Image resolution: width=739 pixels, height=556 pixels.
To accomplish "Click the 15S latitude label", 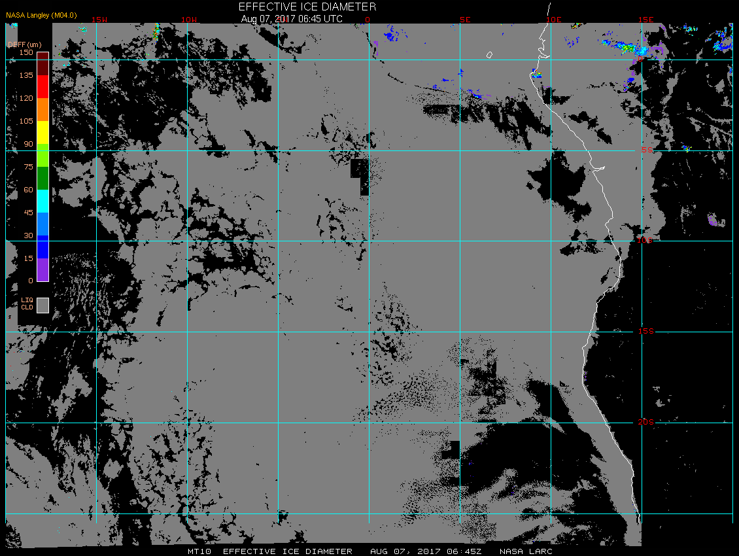I will 646,332.
